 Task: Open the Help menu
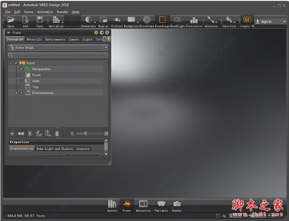tap(76, 12)
